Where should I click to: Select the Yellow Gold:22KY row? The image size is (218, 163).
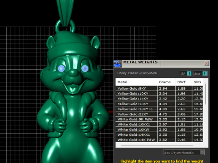(159, 114)
